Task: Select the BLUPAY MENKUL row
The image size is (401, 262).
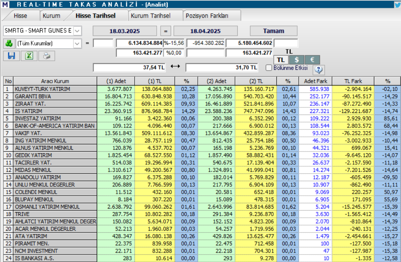Action: [x=202, y=200]
